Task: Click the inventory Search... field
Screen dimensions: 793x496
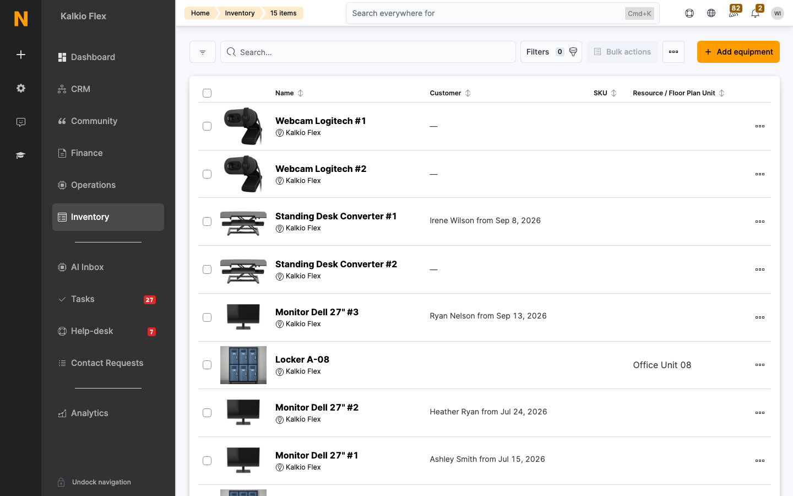Action: coord(368,52)
